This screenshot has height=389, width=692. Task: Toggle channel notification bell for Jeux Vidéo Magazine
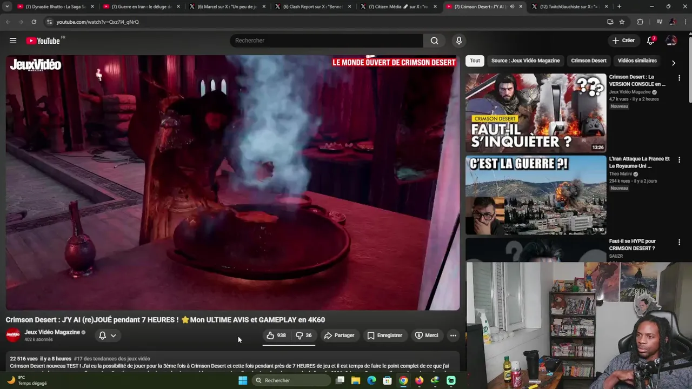click(x=102, y=336)
